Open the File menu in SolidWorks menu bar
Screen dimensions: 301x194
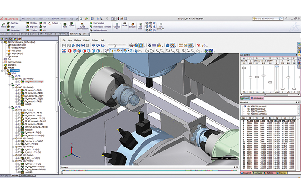pos(23,19)
